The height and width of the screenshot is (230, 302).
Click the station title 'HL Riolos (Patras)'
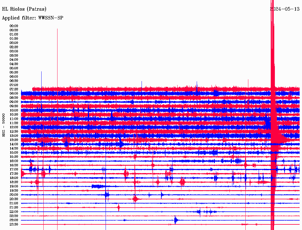tap(24, 9)
